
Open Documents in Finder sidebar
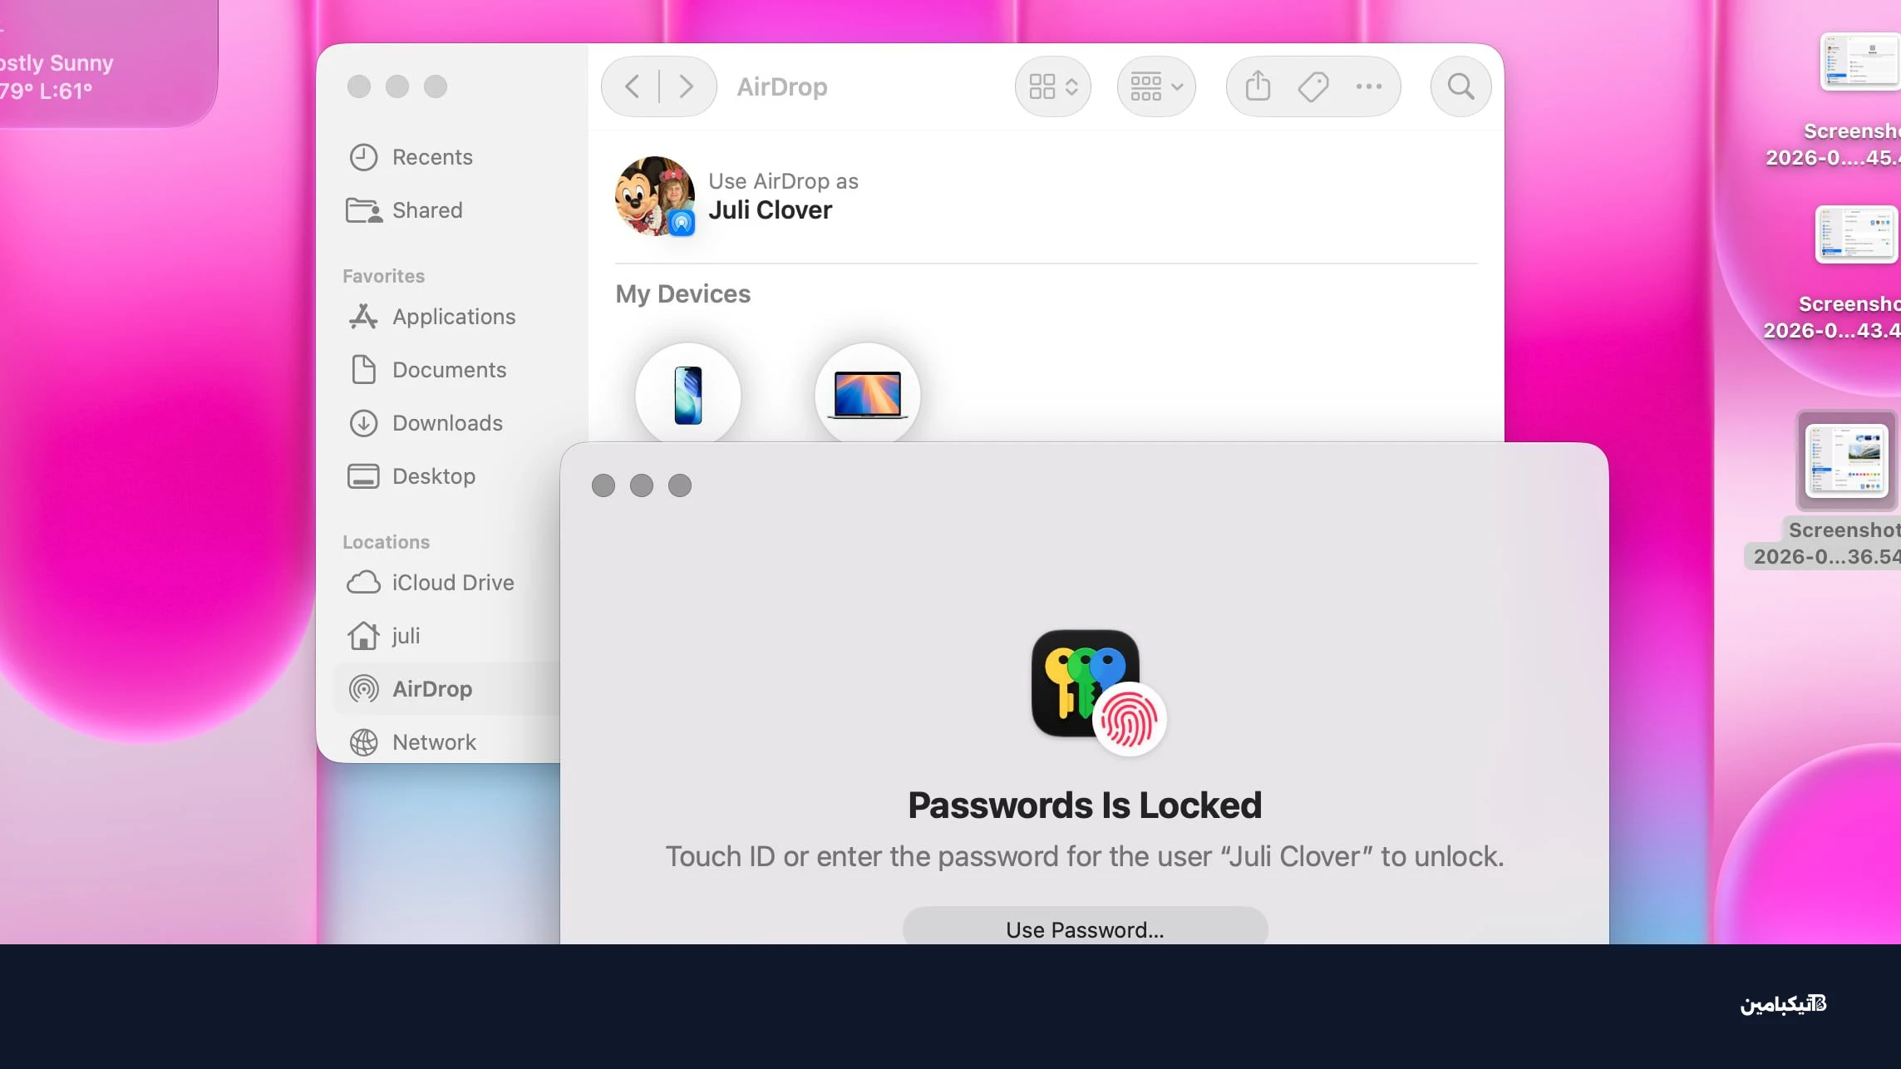[x=427, y=370]
